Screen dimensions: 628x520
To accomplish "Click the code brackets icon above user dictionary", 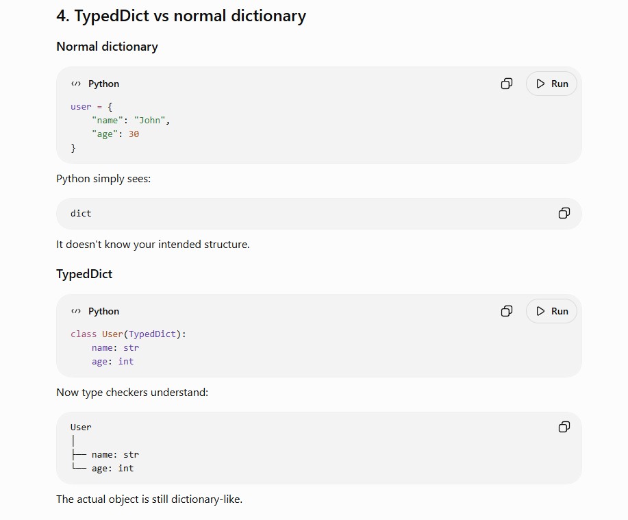I will [x=76, y=84].
